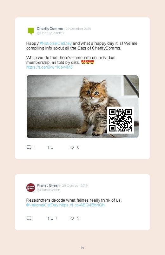The height and width of the screenshot is (255, 165).
Task: Open the #NationalCatDay hashtag in the CharityComms tweet
Action: point(56,44)
